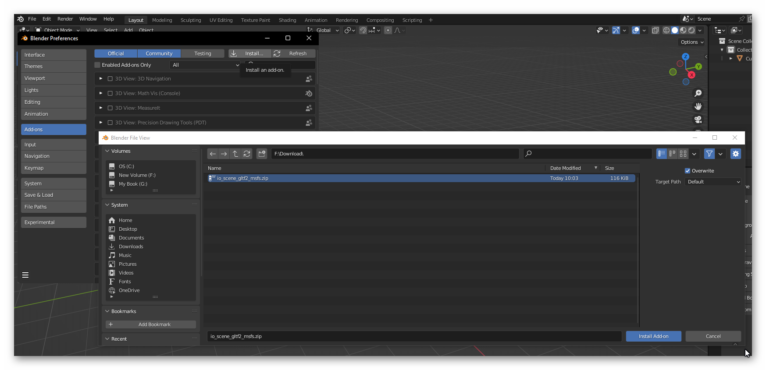
Task: Open filter settings dropdown arrow
Action: [x=720, y=154]
